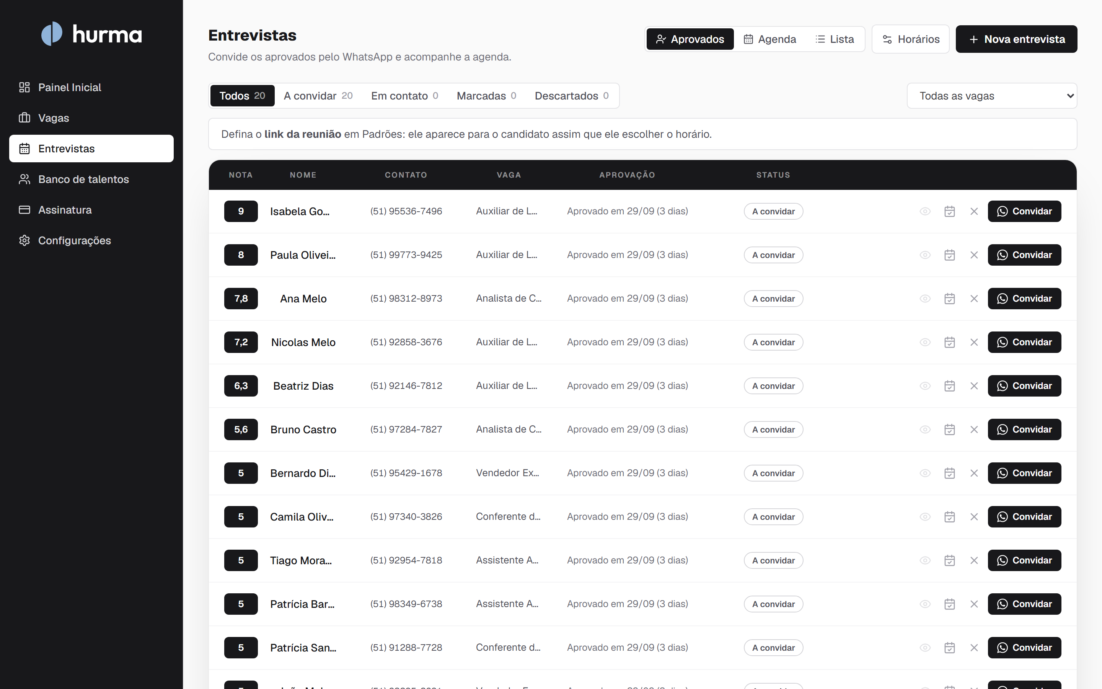
Task: Remove Nicolas Melo using the X icon
Action: [x=974, y=342]
